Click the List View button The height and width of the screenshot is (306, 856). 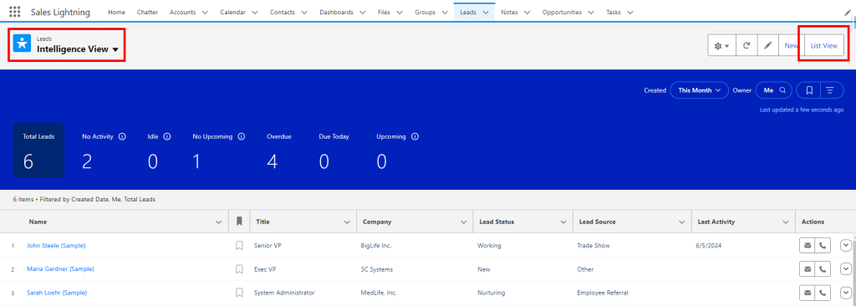[x=823, y=46]
